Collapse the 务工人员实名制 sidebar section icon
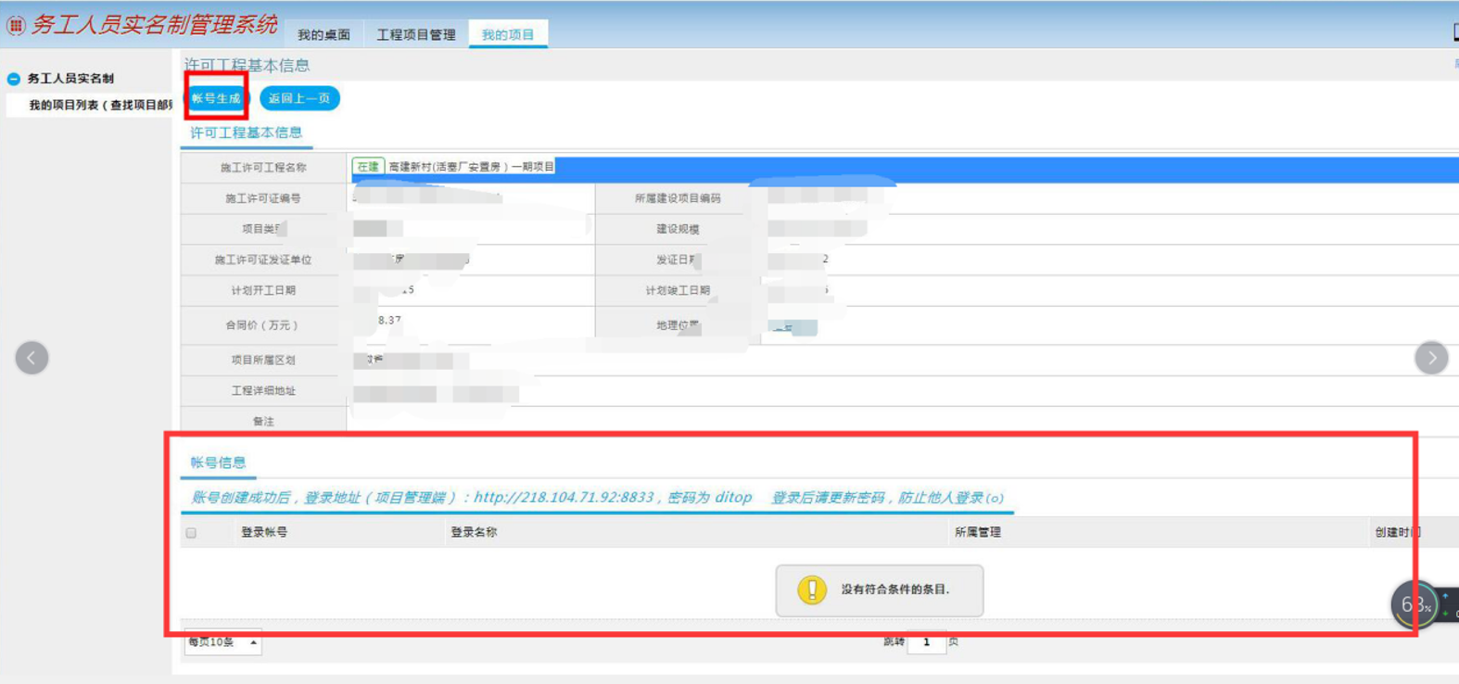 pos(14,79)
